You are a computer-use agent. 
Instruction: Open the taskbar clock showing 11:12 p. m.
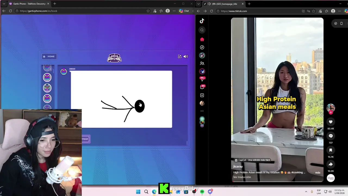click(x=340, y=192)
